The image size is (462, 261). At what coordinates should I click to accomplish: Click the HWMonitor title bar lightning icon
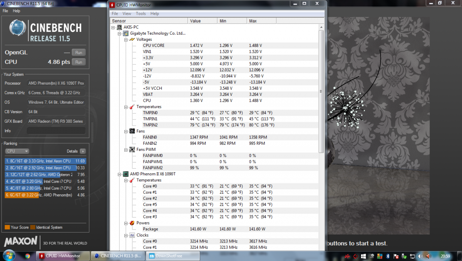(112, 5)
